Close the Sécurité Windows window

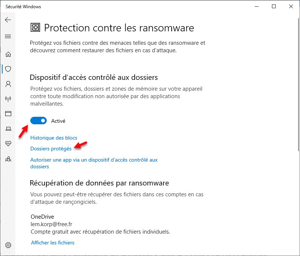pyautogui.click(x=291, y=7)
